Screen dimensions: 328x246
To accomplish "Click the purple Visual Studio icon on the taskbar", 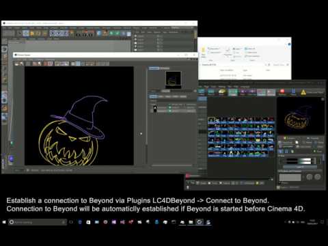I will 114,222.
